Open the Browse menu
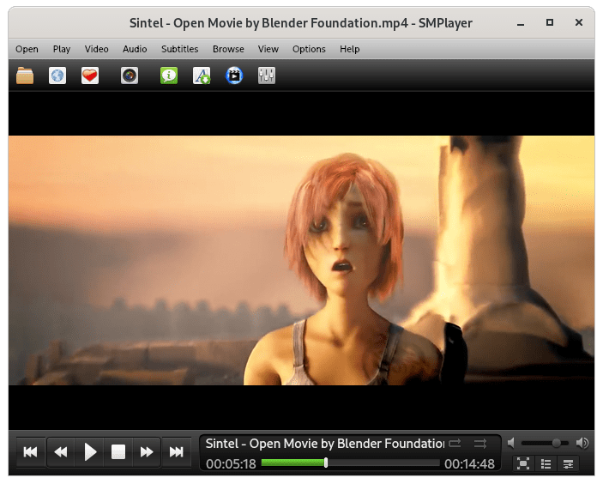Image resolution: width=603 pixels, height=484 pixels. 228,49
